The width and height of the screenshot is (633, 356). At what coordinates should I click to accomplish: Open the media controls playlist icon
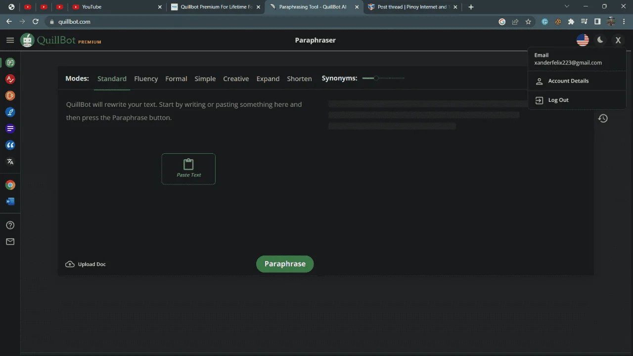point(584,22)
